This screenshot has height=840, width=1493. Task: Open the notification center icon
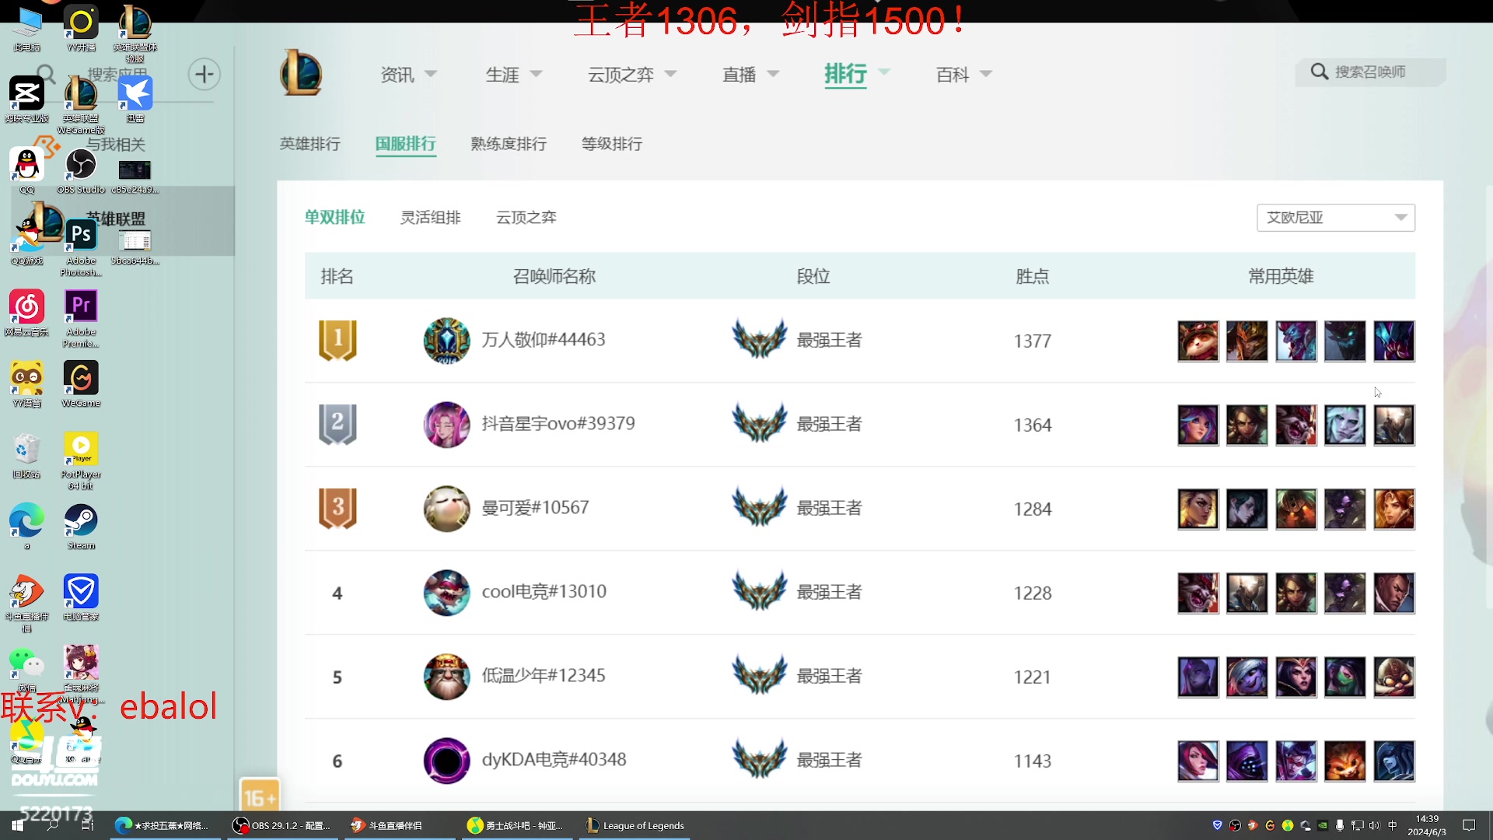point(1469,825)
